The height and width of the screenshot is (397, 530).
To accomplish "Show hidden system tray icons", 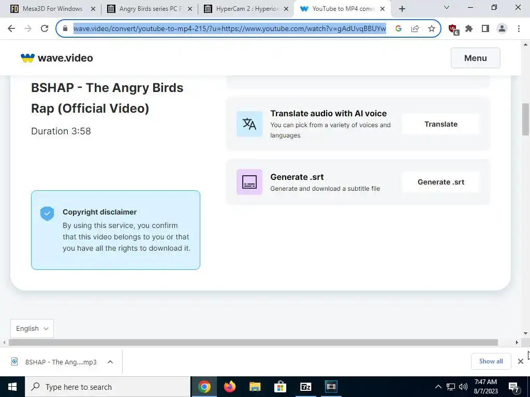I will (438, 387).
